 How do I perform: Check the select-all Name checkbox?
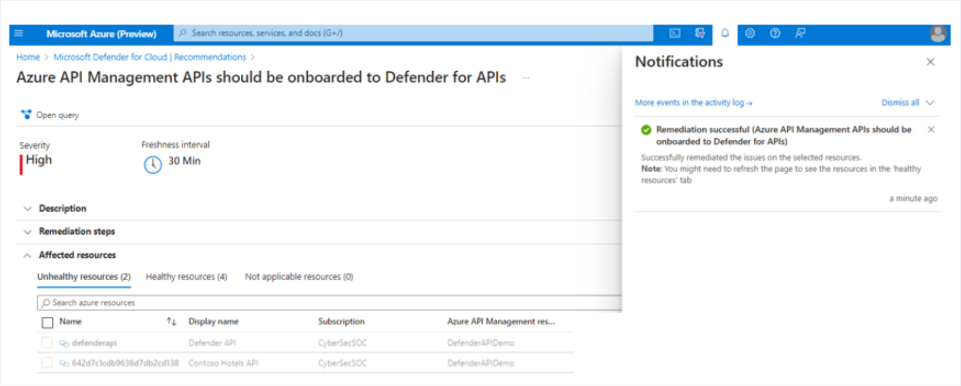click(47, 323)
